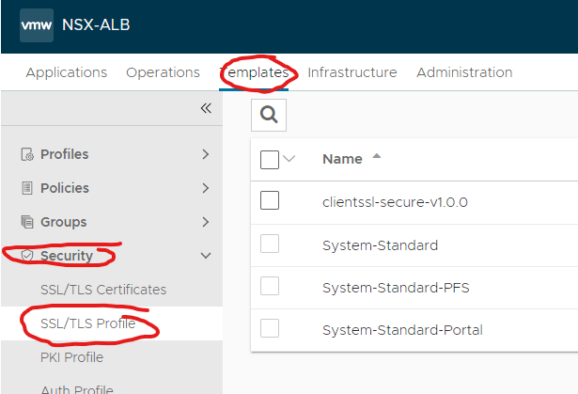This screenshot has width=578, height=394.
Task: Check the clientssl-secure-v1.0.0 row checkbox
Action: coord(270,200)
